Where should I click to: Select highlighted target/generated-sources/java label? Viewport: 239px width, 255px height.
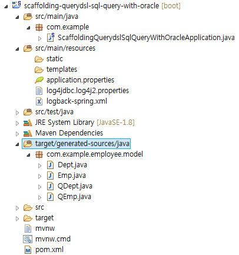(82, 144)
